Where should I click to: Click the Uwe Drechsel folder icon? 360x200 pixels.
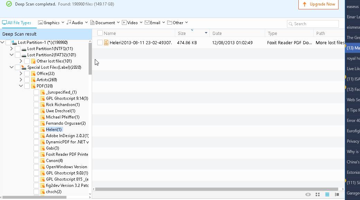point(43,111)
